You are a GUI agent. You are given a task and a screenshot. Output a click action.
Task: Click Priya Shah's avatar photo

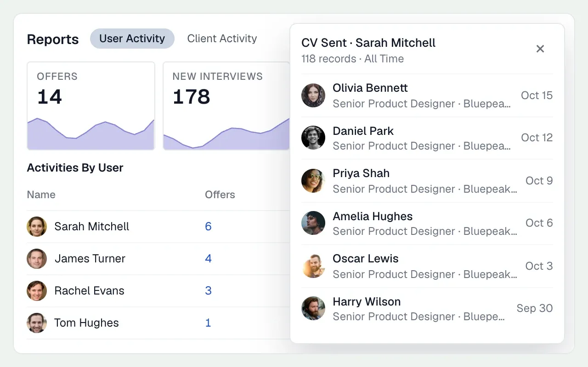pos(313,181)
